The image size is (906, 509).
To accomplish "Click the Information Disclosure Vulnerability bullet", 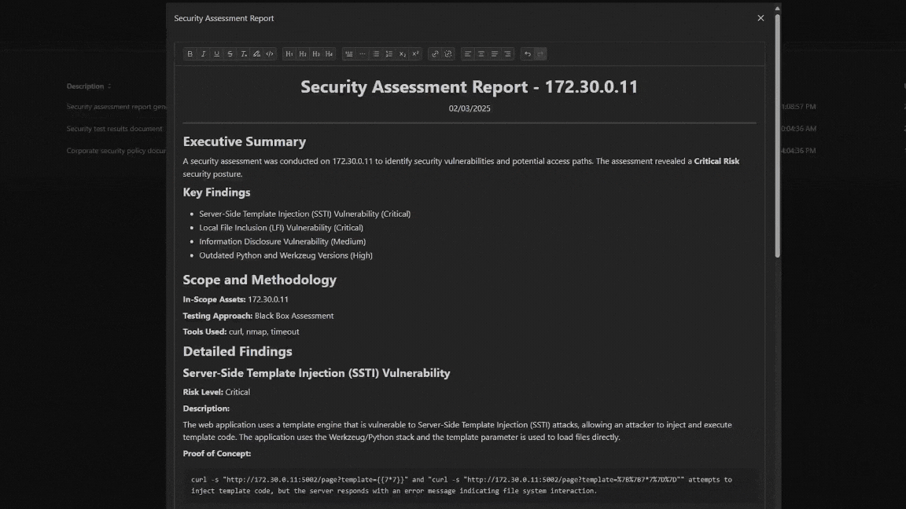I will tap(282, 241).
